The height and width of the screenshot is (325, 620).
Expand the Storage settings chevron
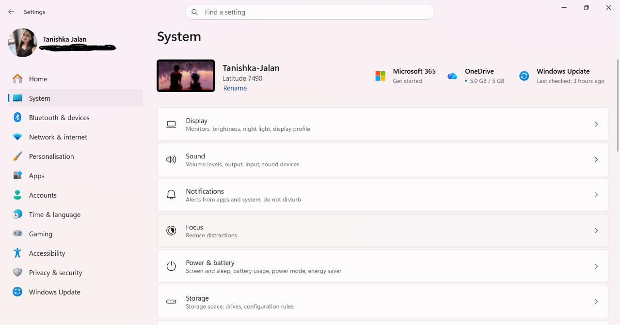tap(596, 302)
